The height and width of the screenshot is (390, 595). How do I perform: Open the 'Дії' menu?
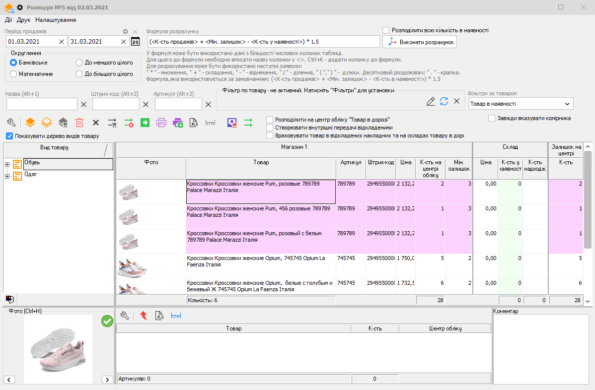(x=8, y=20)
